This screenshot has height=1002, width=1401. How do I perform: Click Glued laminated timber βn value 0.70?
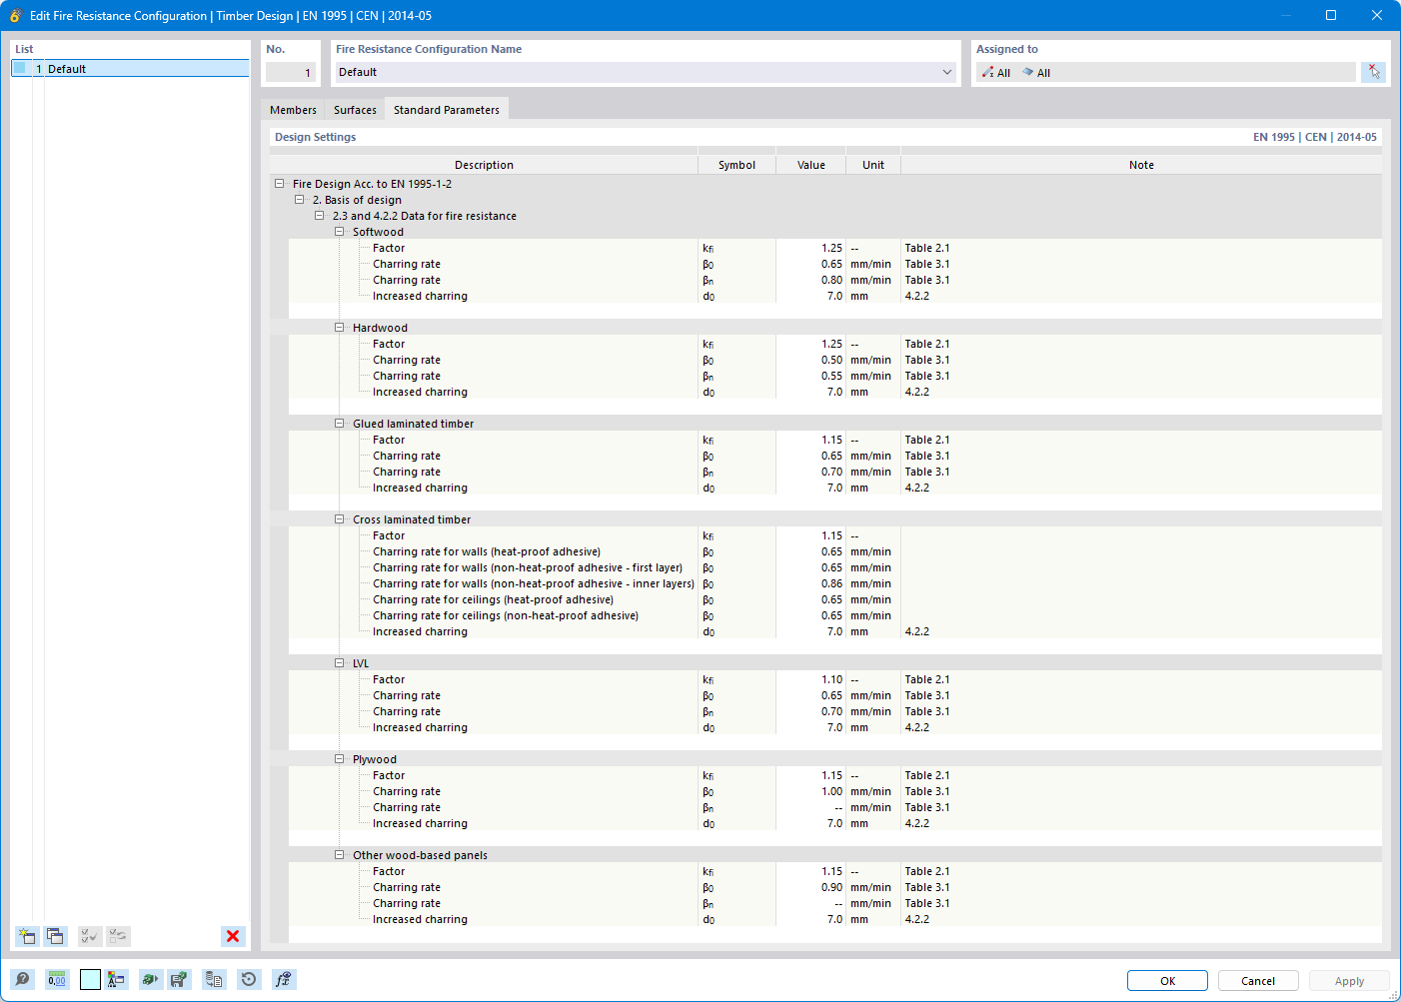pos(810,472)
